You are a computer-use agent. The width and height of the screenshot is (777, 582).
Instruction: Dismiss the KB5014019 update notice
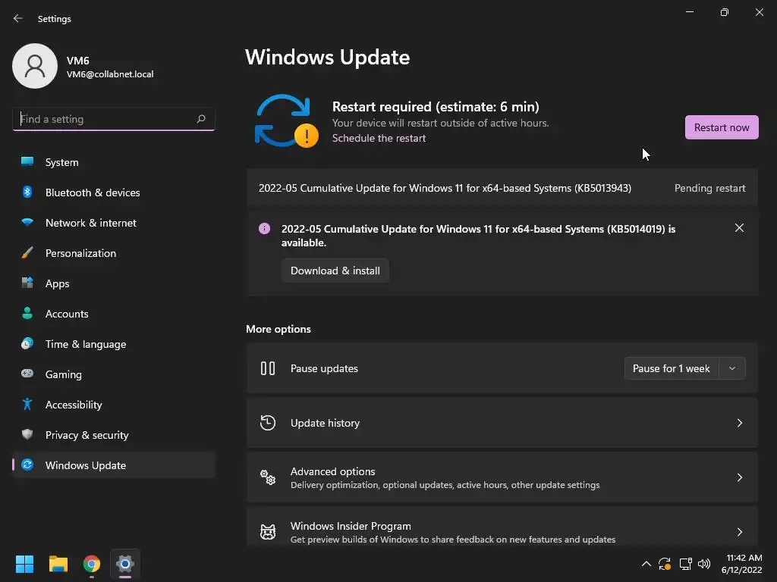tap(739, 228)
